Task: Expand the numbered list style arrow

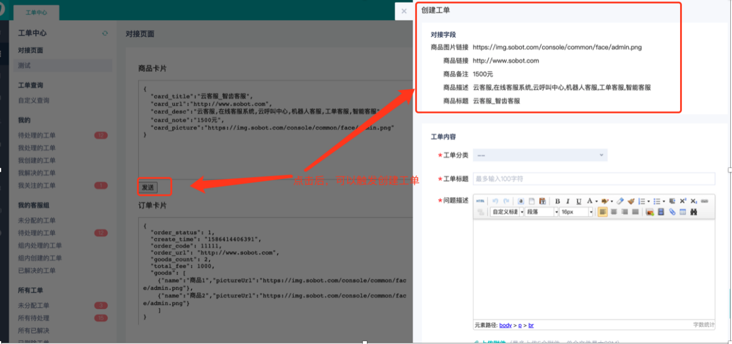Action: [649, 201]
